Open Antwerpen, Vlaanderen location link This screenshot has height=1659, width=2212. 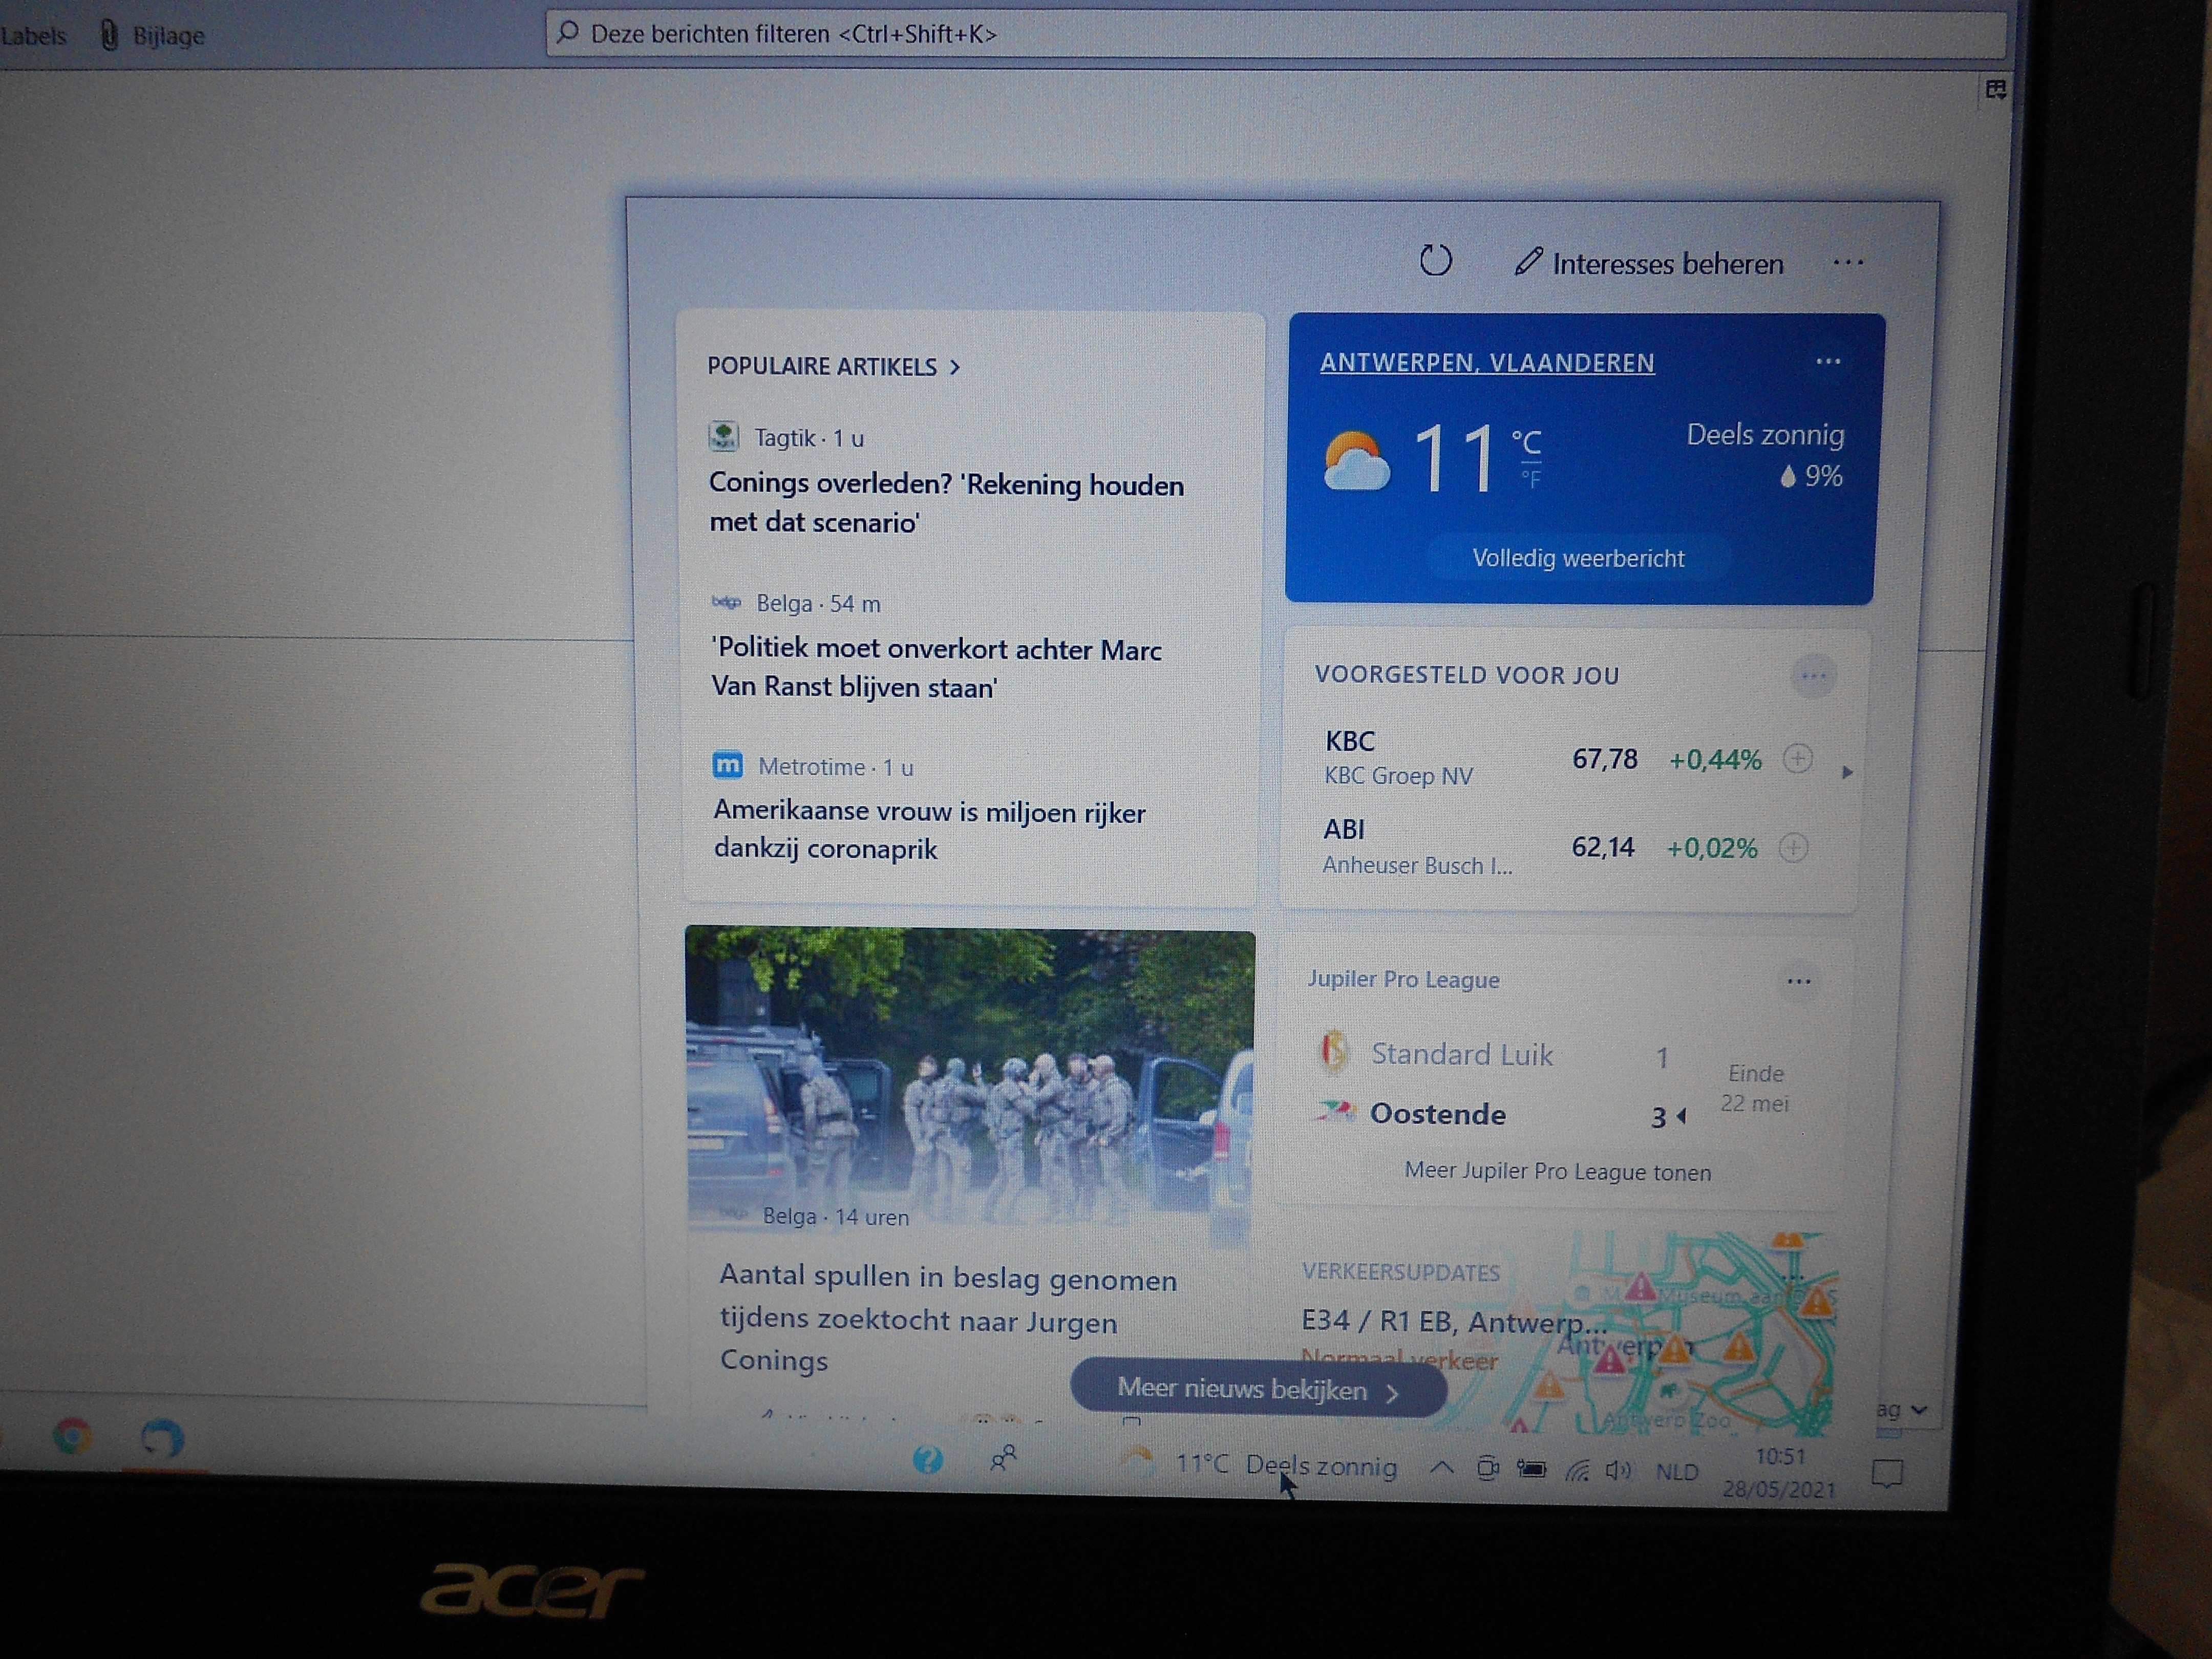1486,363
